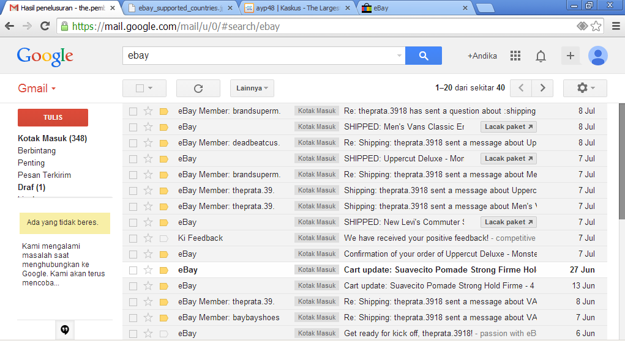Viewport: 625px width, 341px height.
Task: Check the Confirmation of your order email
Action: [133, 255]
